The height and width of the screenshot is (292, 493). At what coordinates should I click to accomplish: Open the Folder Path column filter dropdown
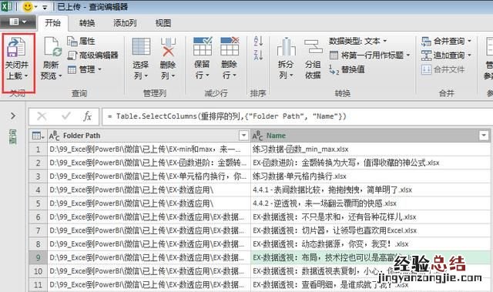click(243, 136)
